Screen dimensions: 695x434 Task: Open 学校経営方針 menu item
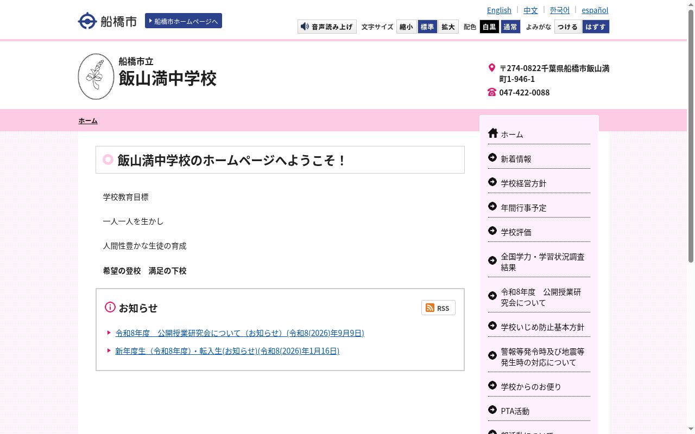(x=523, y=183)
